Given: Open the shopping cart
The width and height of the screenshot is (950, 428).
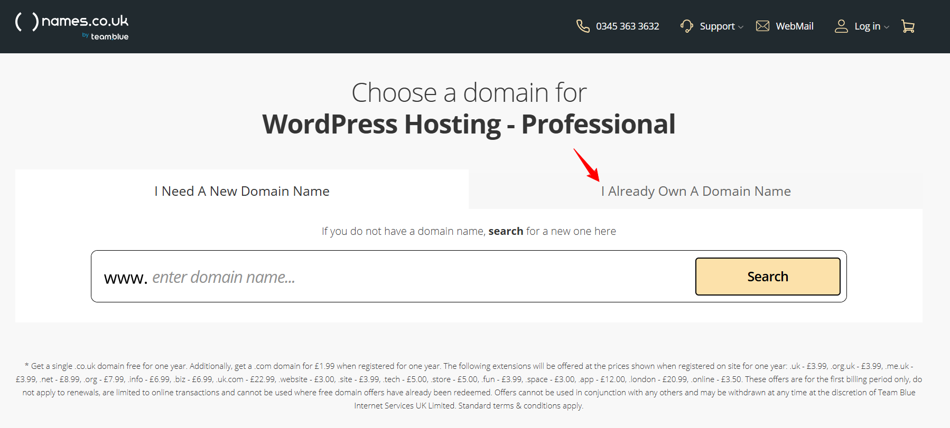Looking at the screenshot, I should click(x=908, y=26).
